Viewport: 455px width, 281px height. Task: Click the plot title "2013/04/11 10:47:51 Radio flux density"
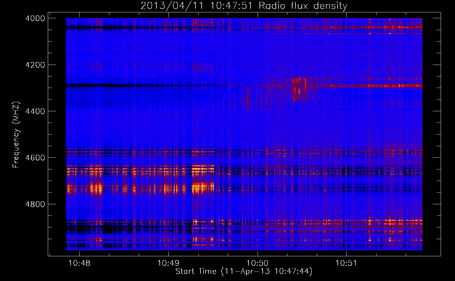click(x=244, y=6)
